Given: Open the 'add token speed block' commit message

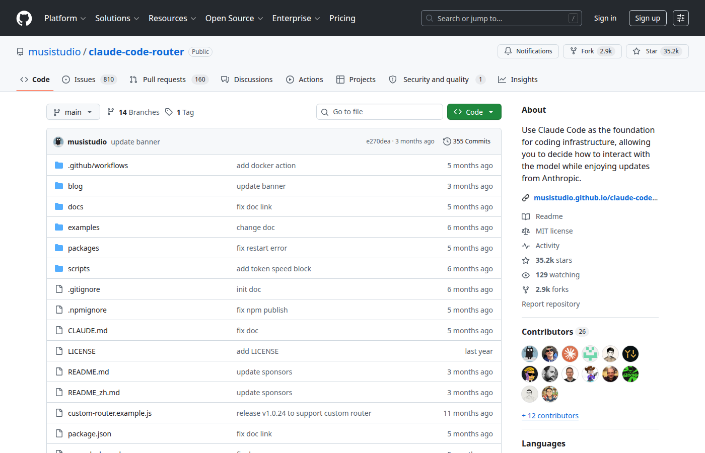Looking at the screenshot, I should (x=274, y=269).
